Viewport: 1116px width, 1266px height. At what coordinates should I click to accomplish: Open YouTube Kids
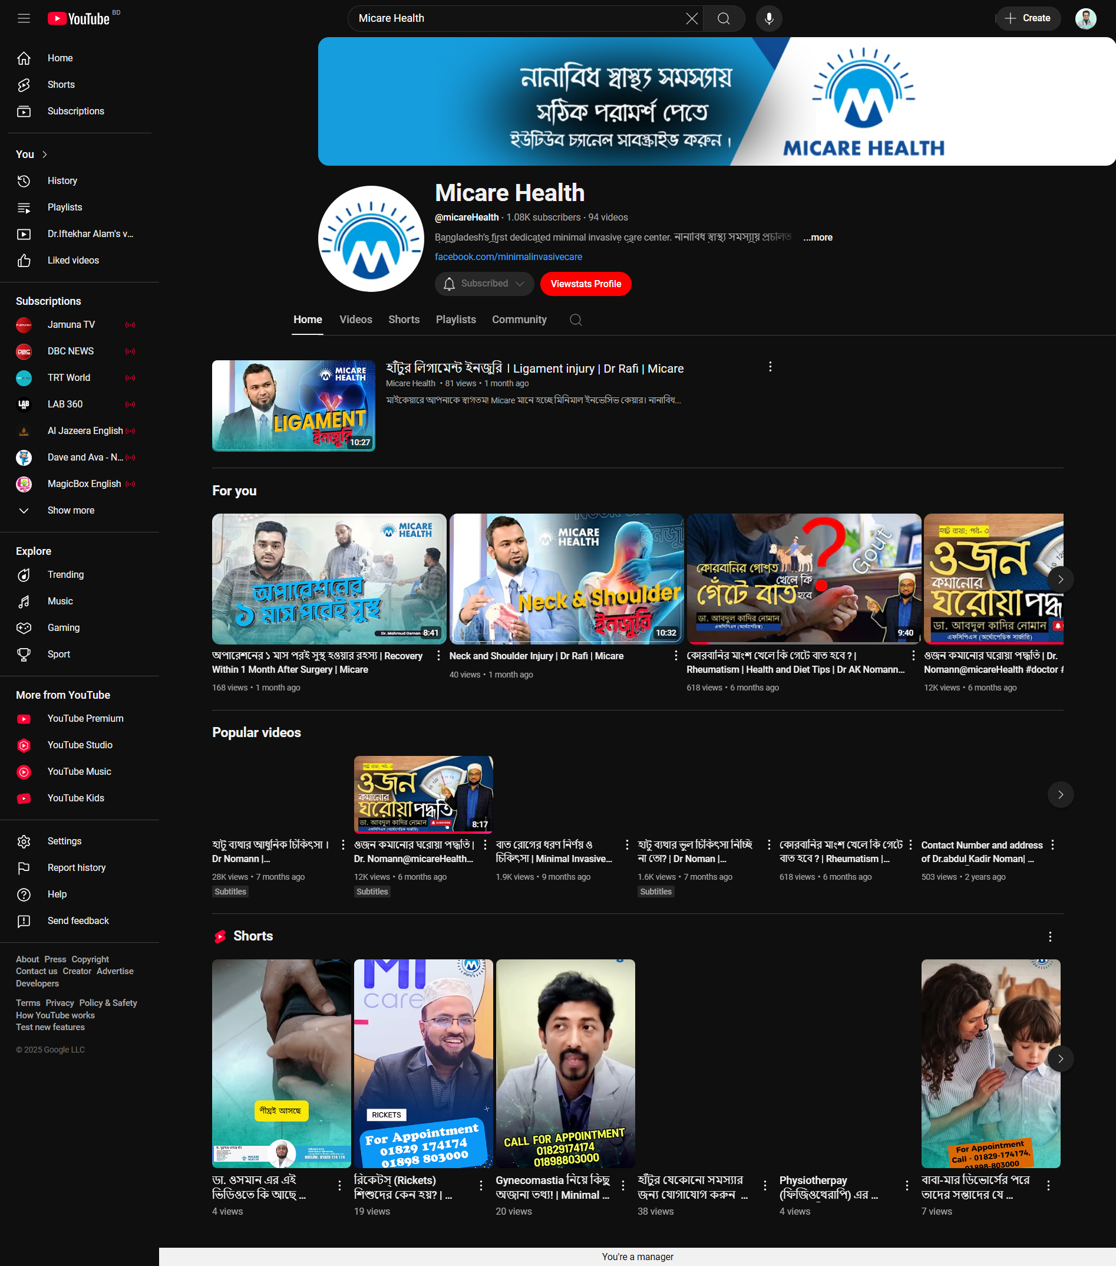coord(79,799)
